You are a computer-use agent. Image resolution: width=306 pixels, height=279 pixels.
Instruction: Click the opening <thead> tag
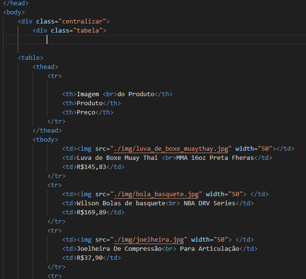click(45, 67)
